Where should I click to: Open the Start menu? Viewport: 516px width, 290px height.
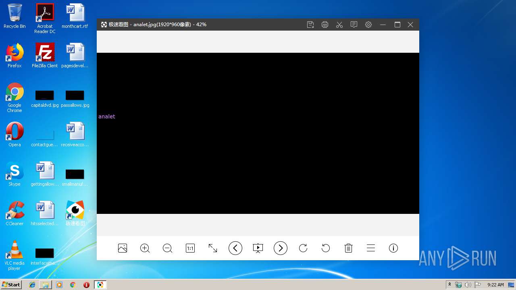click(11, 285)
